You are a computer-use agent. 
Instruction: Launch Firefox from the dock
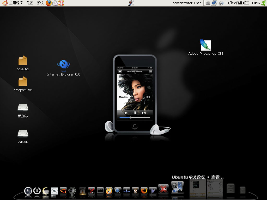click(x=144, y=191)
